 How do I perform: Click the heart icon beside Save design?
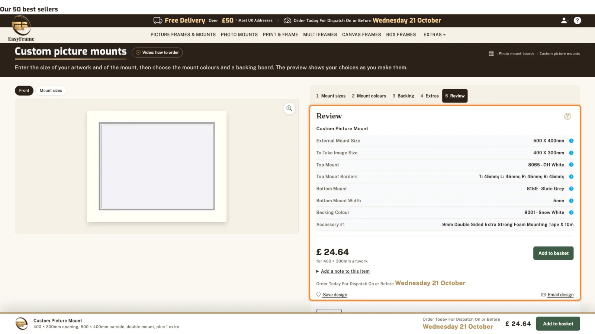pos(319,295)
